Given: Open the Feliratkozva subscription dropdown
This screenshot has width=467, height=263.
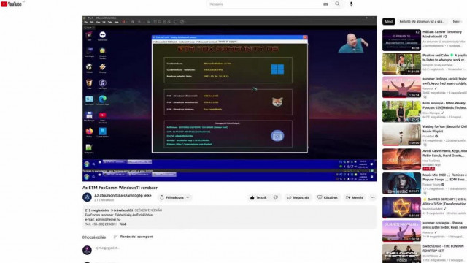Looking at the screenshot, I should point(174,197).
